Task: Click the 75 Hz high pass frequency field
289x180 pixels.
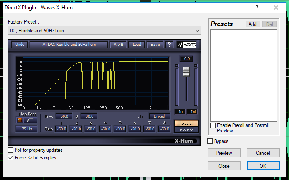Action: pos(27,129)
